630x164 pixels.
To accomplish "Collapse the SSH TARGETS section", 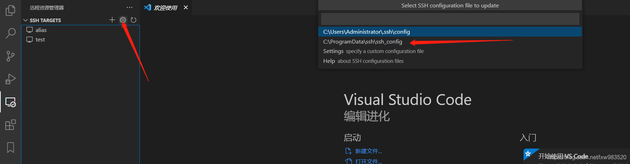I will click(x=25, y=20).
